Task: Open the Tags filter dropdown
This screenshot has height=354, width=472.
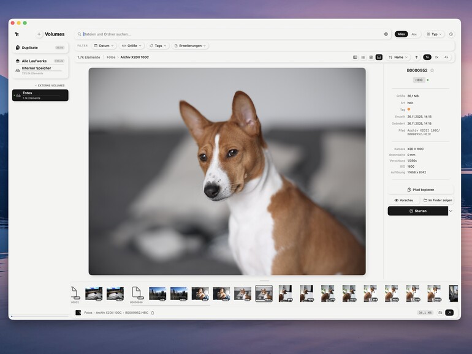Action: [x=158, y=46]
